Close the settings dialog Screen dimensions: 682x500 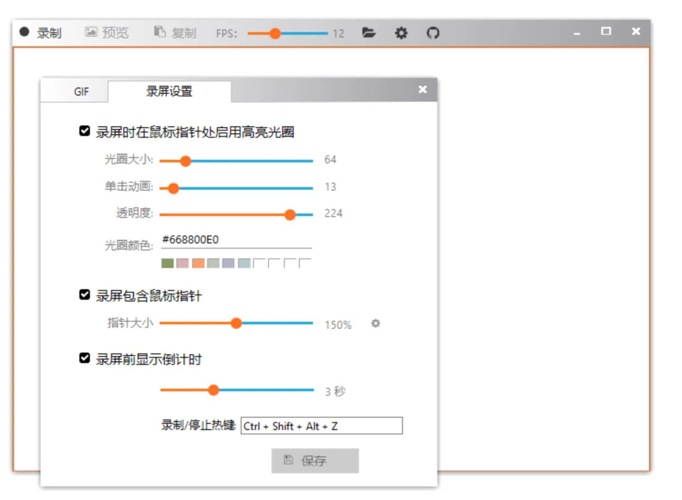click(x=422, y=89)
